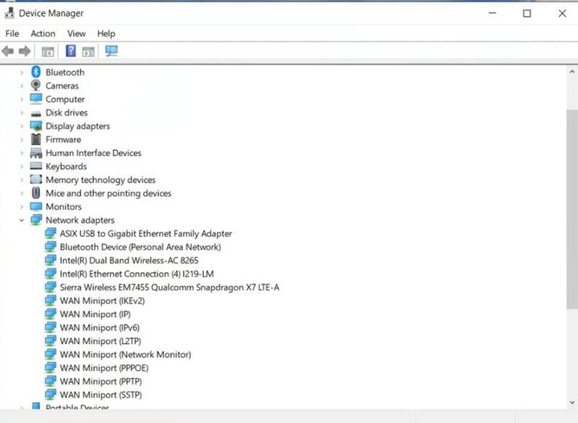Expand the Bluetooth category
578x423 pixels.
pyautogui.click(x=22, y=72)
